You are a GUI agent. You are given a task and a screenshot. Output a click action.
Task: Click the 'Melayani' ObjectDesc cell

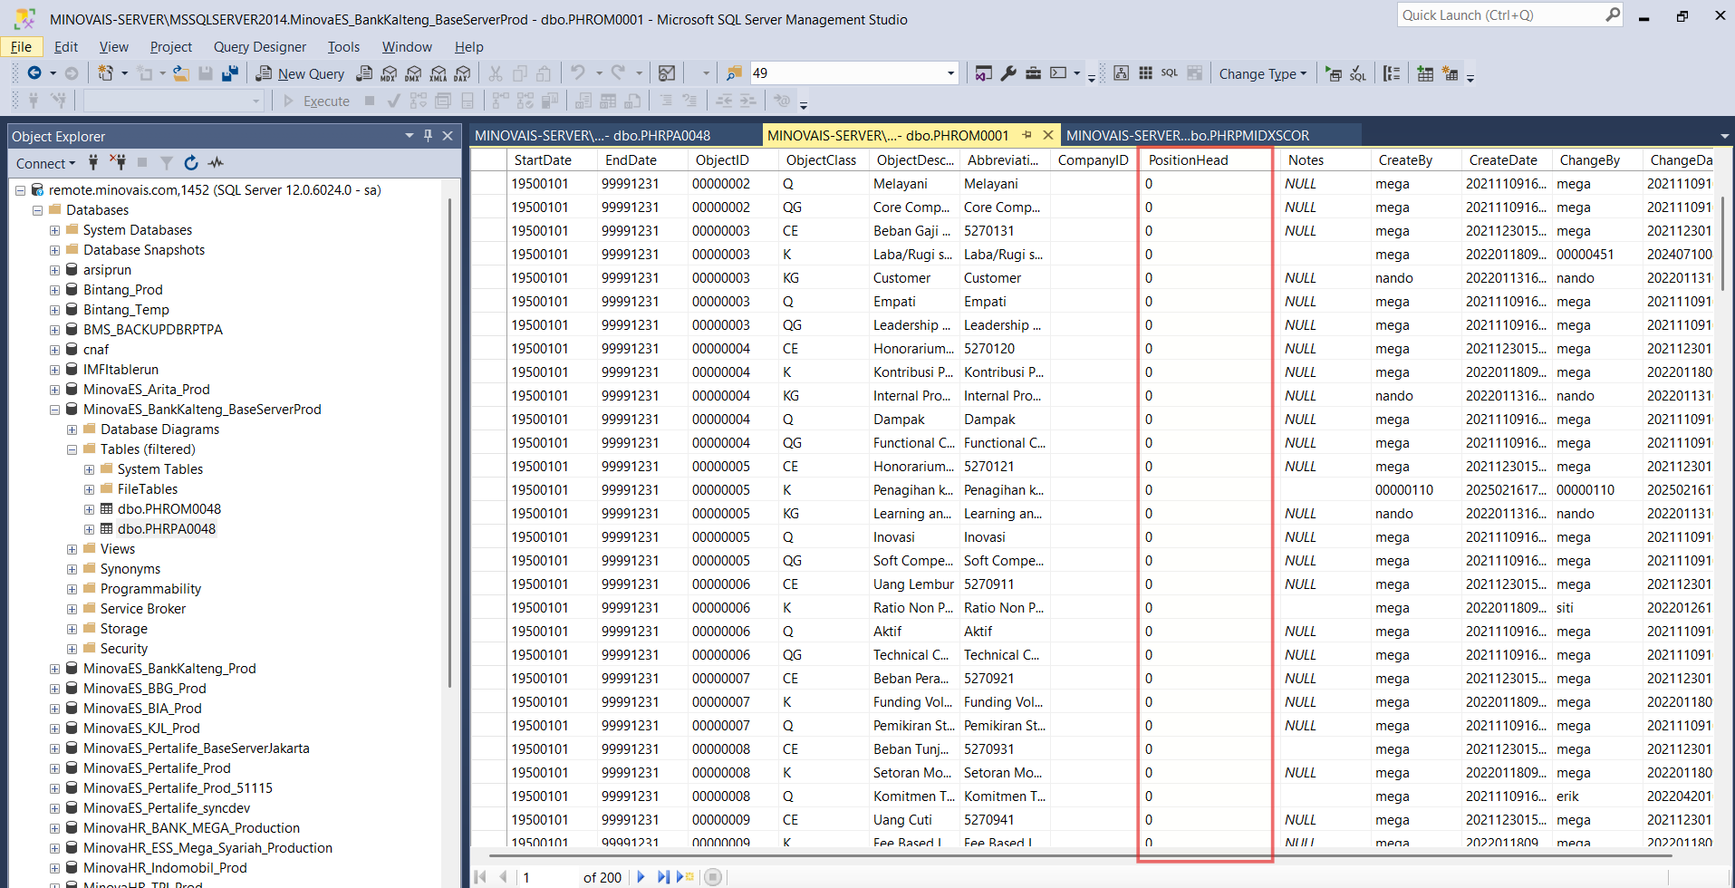(912, 183)
